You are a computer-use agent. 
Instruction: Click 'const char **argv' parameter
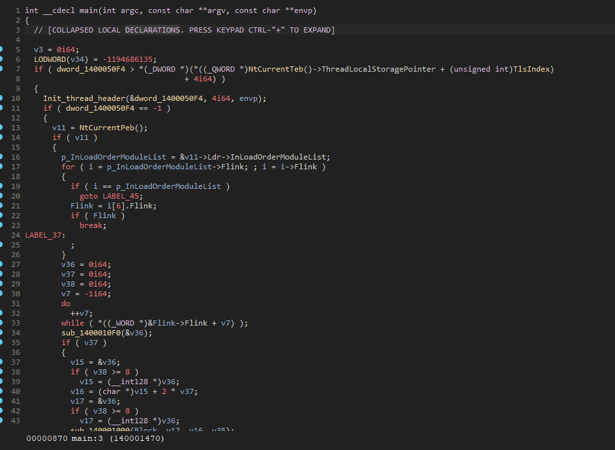(188, 10)
